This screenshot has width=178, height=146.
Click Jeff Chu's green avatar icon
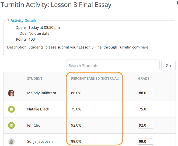(x=11, y=125)
